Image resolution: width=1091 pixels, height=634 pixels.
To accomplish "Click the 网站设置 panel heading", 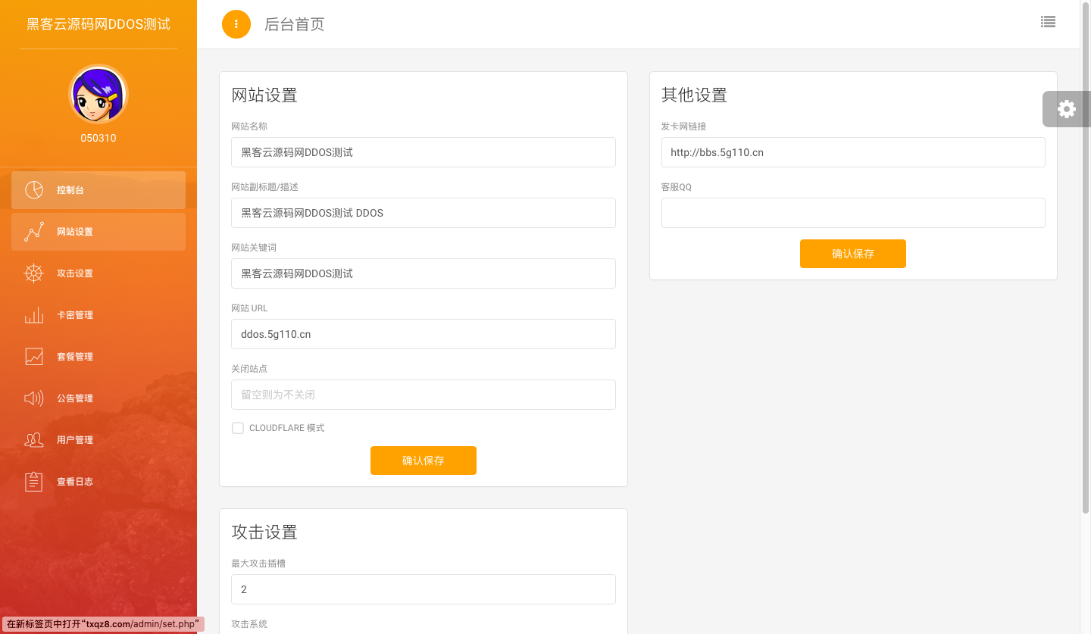I will [264, 95].
